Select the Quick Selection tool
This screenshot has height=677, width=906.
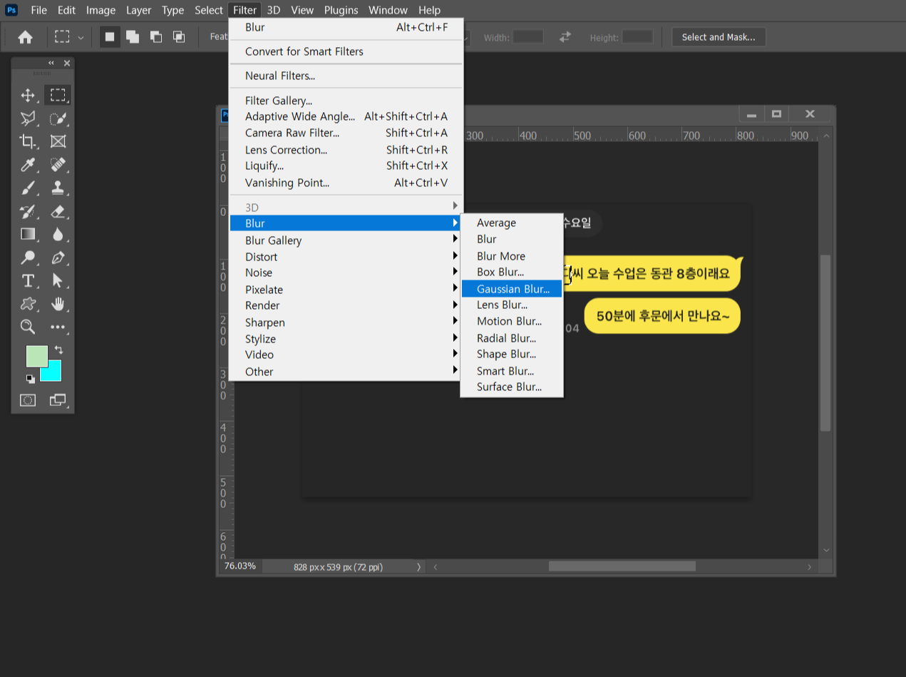(58, 118)
